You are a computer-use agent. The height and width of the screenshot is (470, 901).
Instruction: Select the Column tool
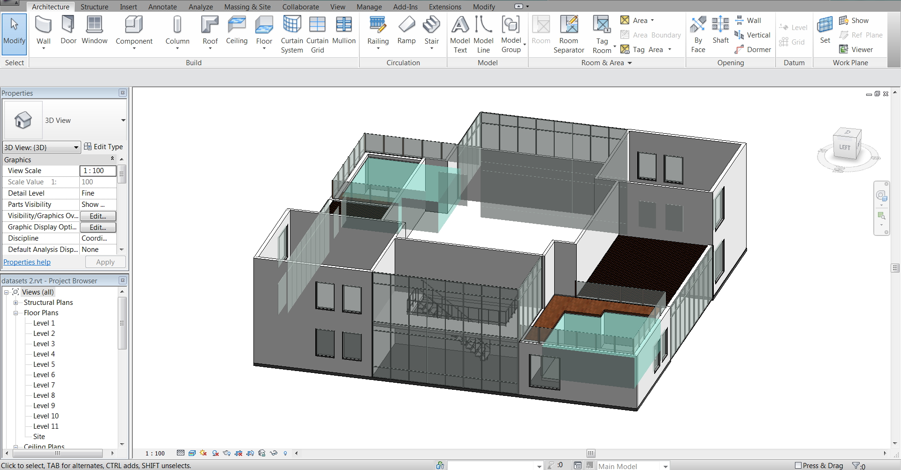(x=177, y=33)
